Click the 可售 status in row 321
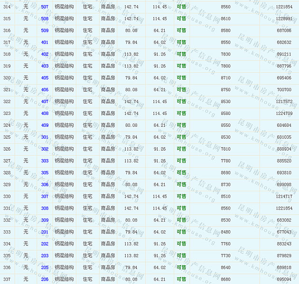Viewport: 299px width, 284px height. tap(181, 90)
